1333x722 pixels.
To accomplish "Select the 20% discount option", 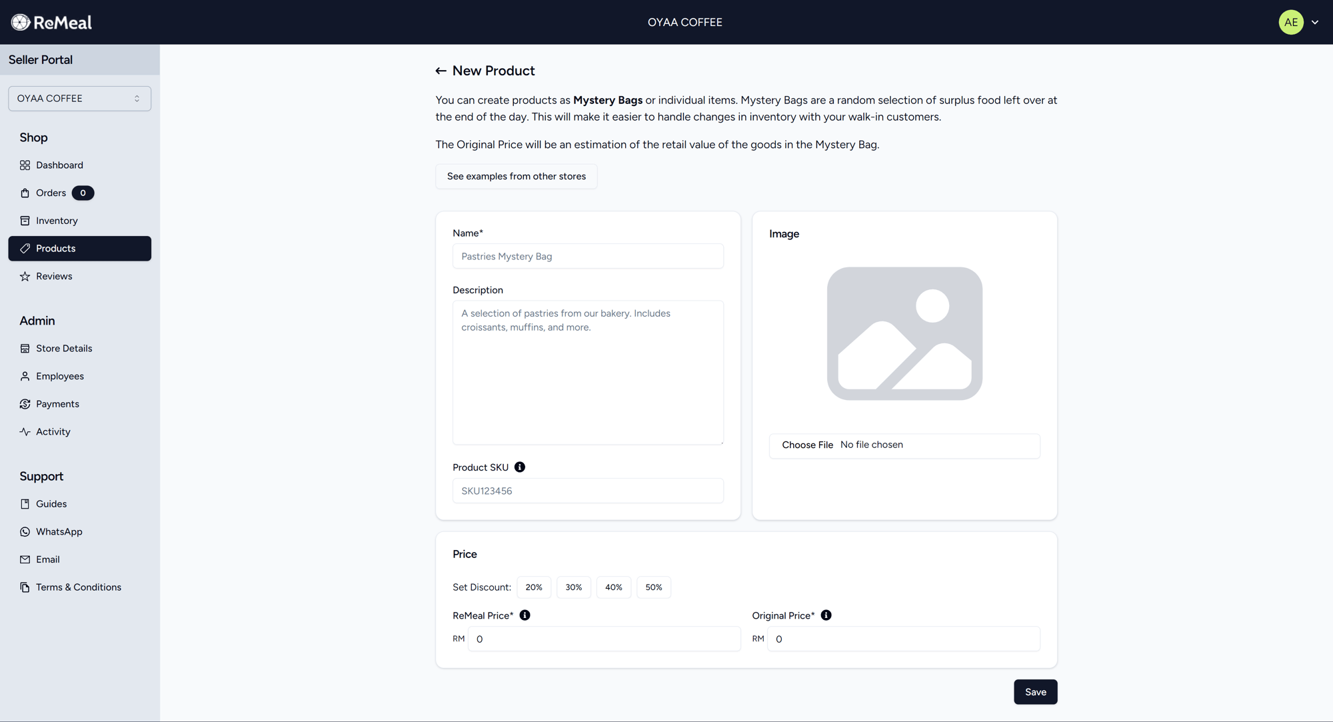I will point(533,587).
